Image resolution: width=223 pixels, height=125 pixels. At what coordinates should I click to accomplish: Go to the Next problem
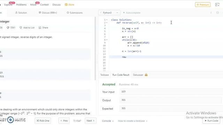[x=91, y=120]
